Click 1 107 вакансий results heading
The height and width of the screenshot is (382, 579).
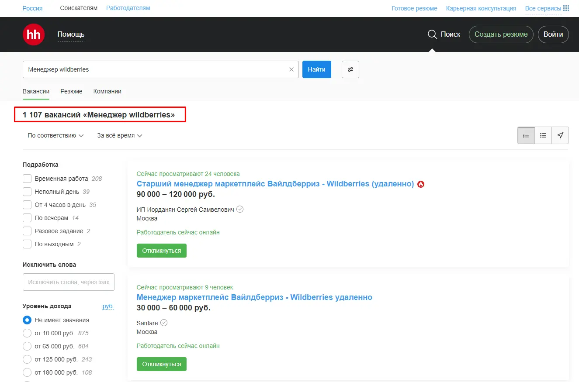pyautogui.click(x=99, y=115)
